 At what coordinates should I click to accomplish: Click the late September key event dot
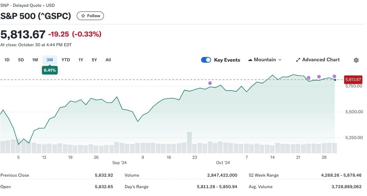210,83
